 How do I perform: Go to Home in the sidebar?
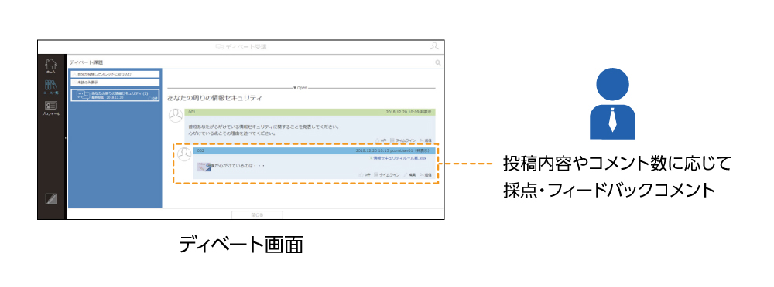pyautogui.click(x=51, y=66)
